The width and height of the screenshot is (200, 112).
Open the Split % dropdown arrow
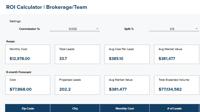pos(197,29)
